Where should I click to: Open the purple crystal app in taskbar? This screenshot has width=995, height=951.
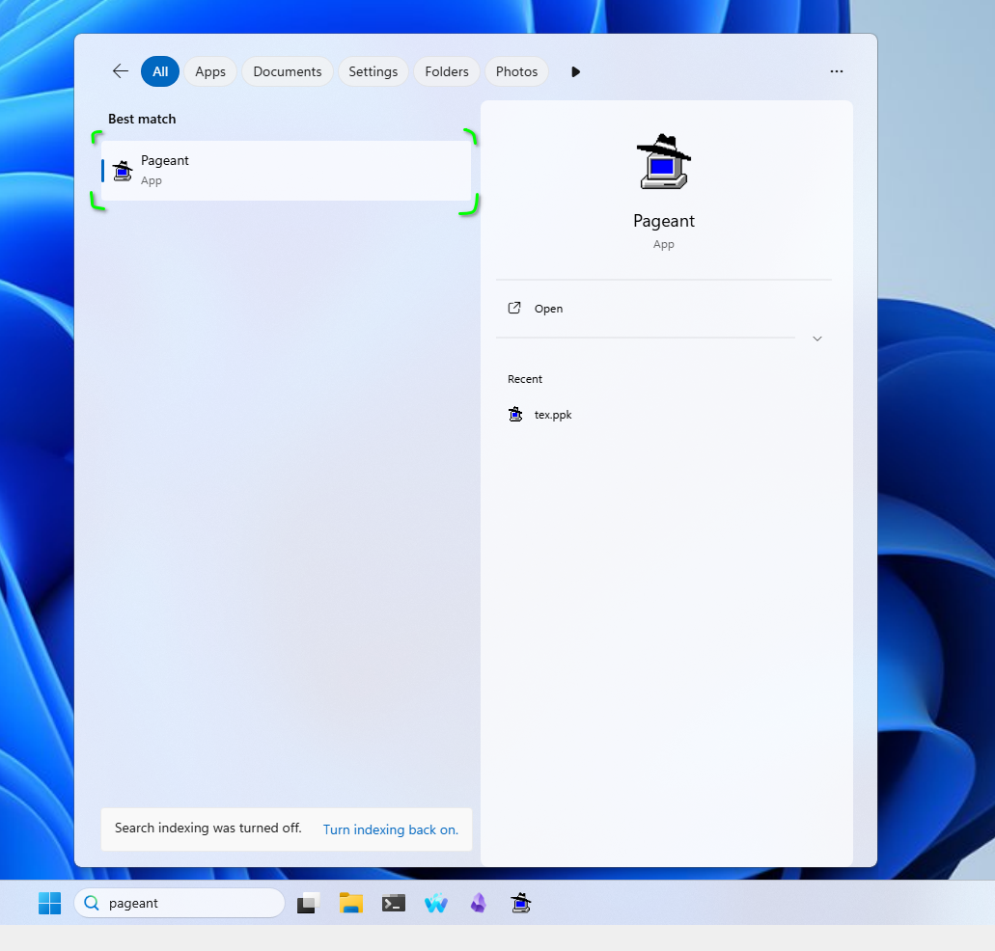coord(479,903)
